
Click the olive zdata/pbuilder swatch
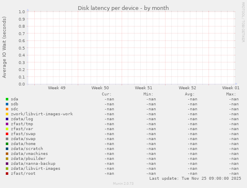point(7,159)
